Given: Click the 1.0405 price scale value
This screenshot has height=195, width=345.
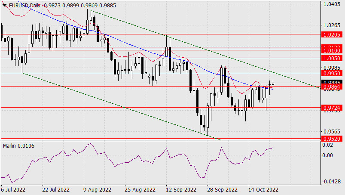Looking at the screenshot, I should pos(332,4).
